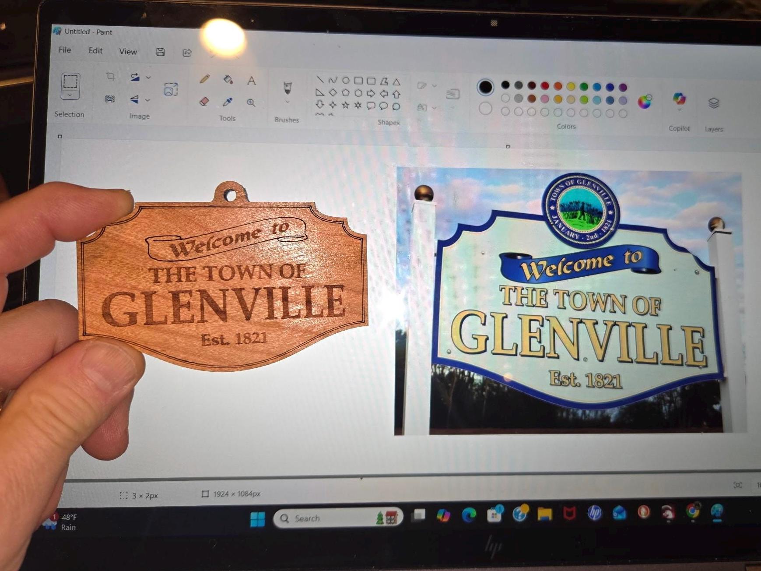The image size is (761, 571).
Task: Choose the pink palette color
Action: 544,99
